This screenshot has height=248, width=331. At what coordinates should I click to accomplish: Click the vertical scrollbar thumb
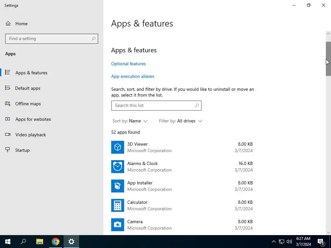click(328, 59)
